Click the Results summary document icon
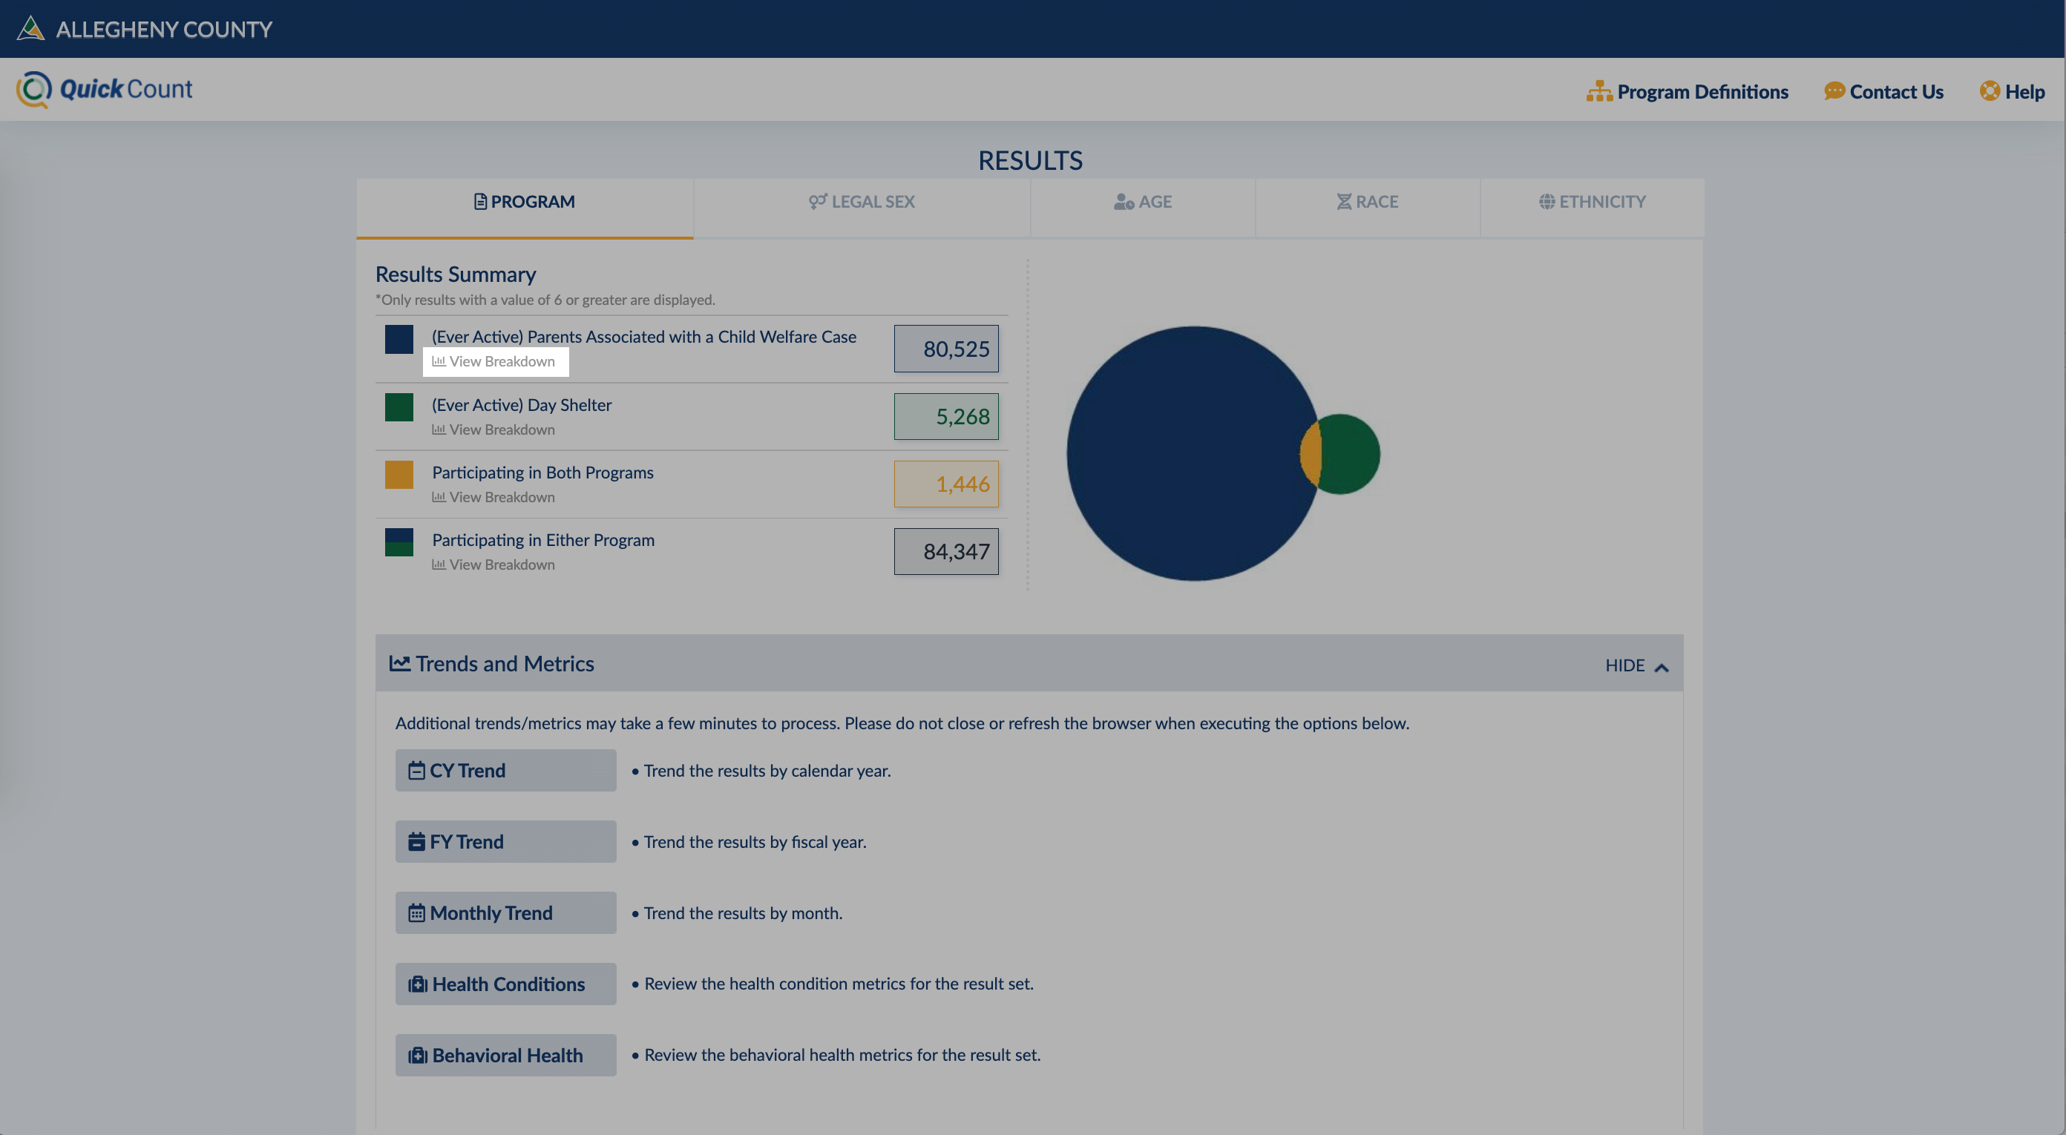2066x1135 pixels. [x=478, y=203]
